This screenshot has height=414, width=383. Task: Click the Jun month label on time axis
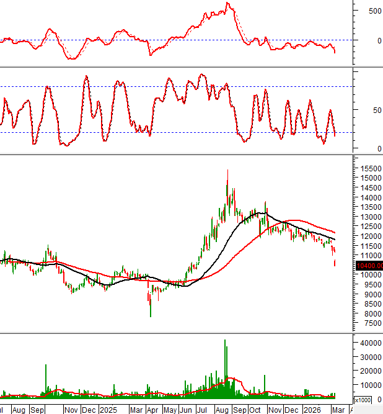coord(185,410)
